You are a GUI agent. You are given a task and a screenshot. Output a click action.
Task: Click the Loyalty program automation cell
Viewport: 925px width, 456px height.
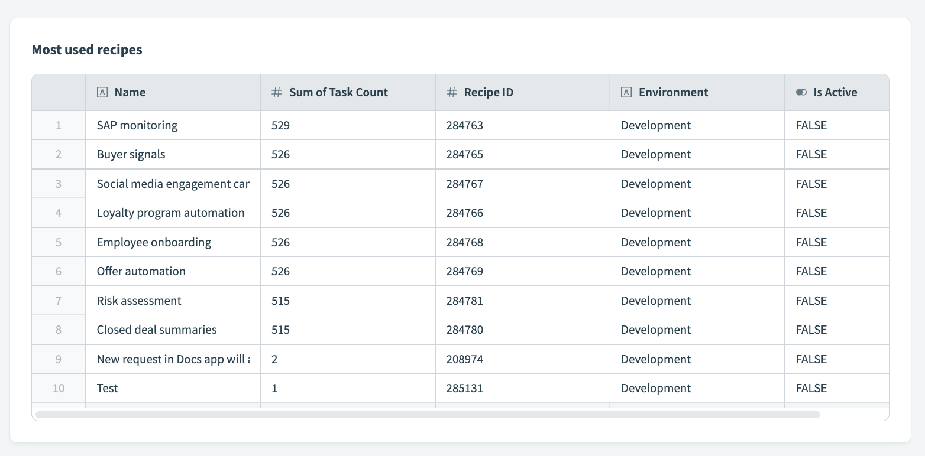[x=170, y=213]
